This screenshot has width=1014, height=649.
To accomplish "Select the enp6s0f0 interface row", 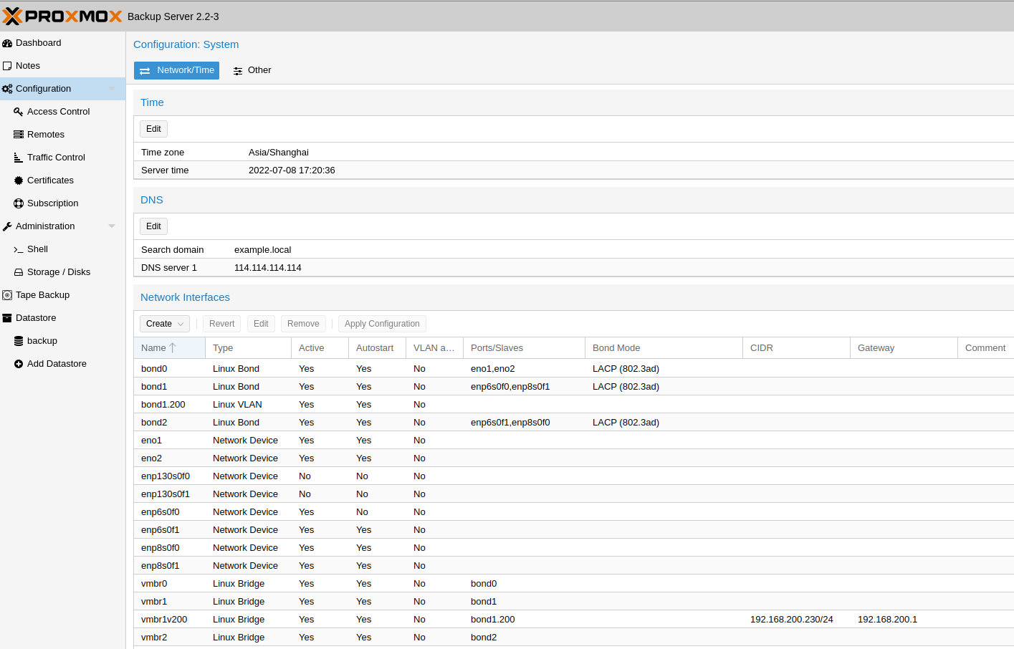I will (x=573, y=512).
